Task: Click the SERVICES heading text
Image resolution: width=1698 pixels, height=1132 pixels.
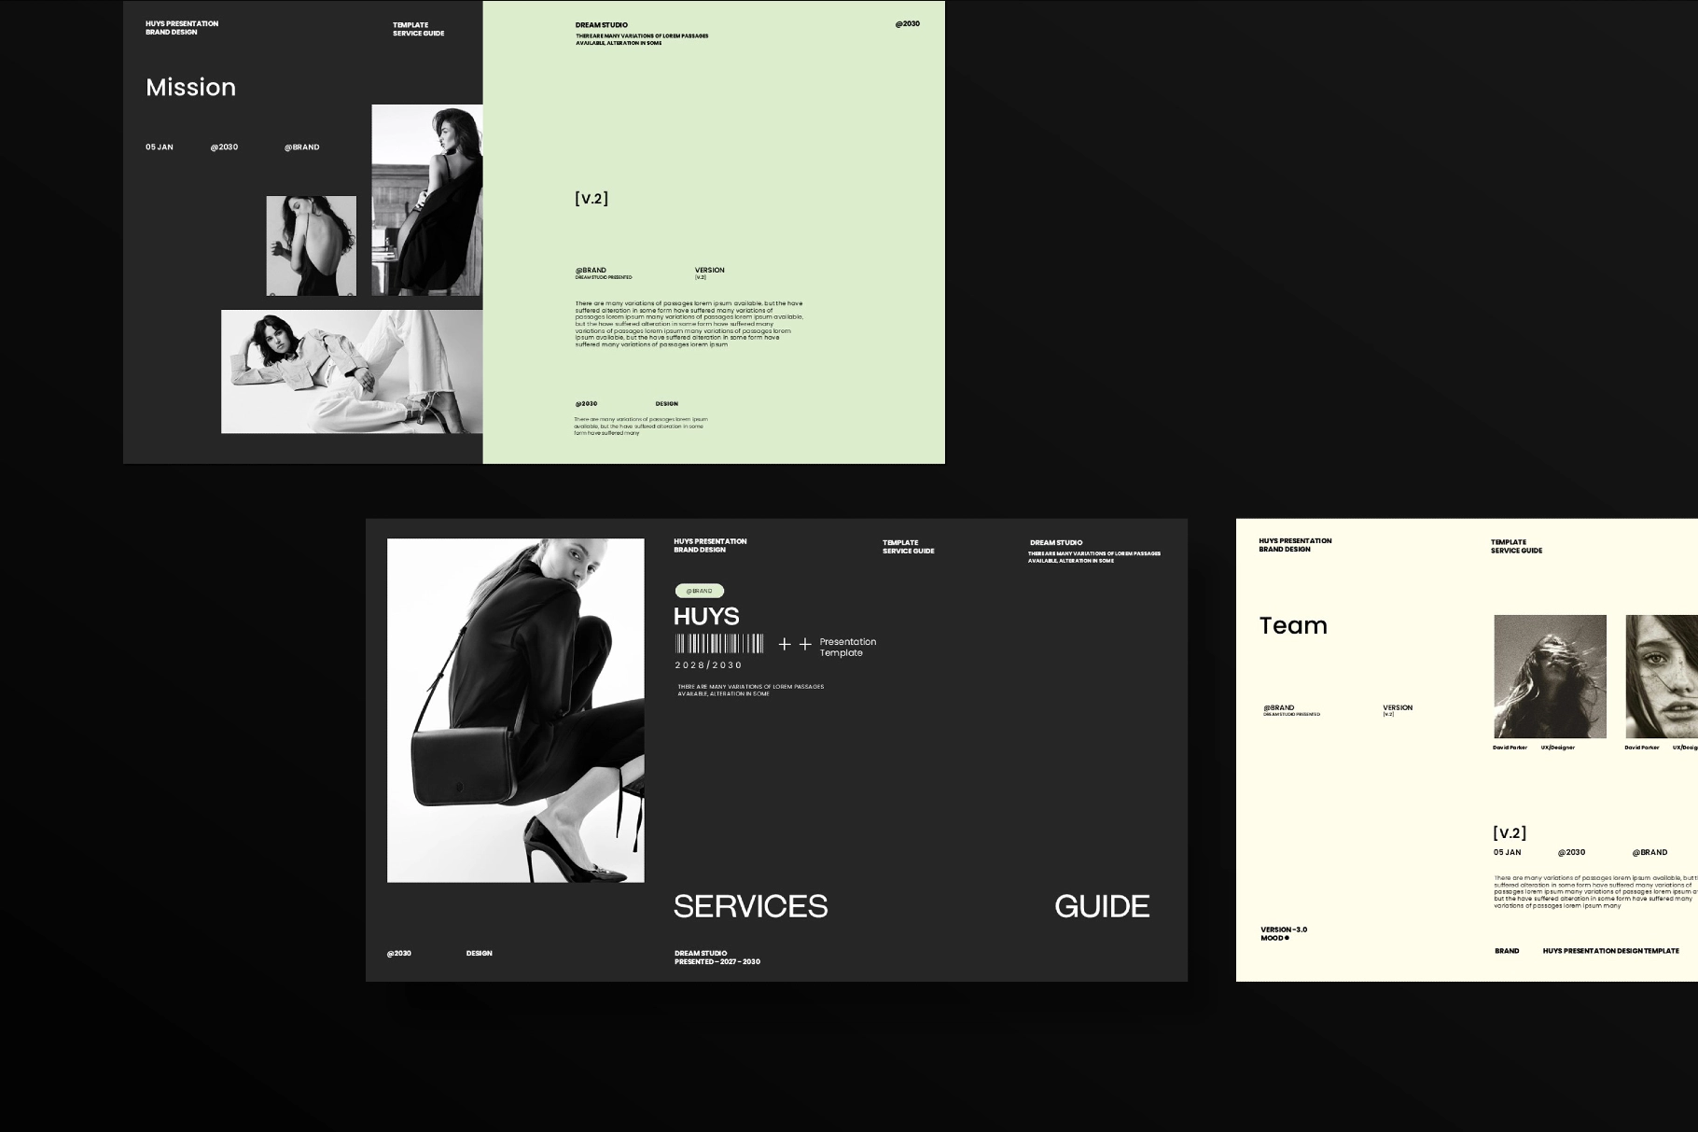Action: 751,905
